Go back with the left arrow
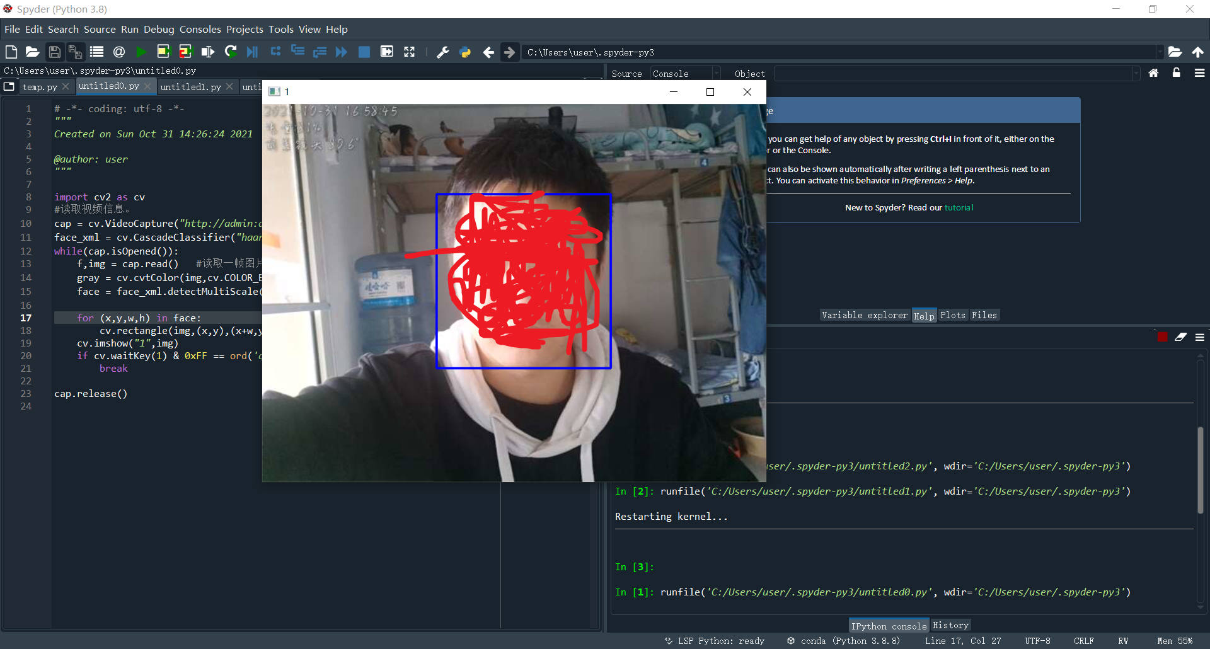Viewport: 1210px width, 649px height. point(488,52)
